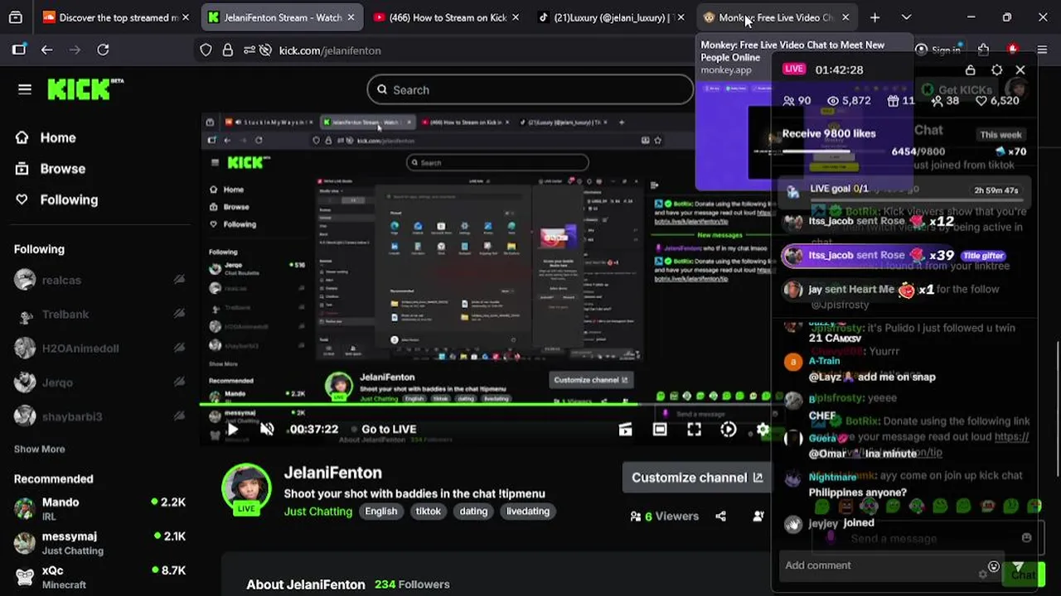1061x596 pixels.
Task: Open xQc recommended channel
Action: click(x=99, y=576)
